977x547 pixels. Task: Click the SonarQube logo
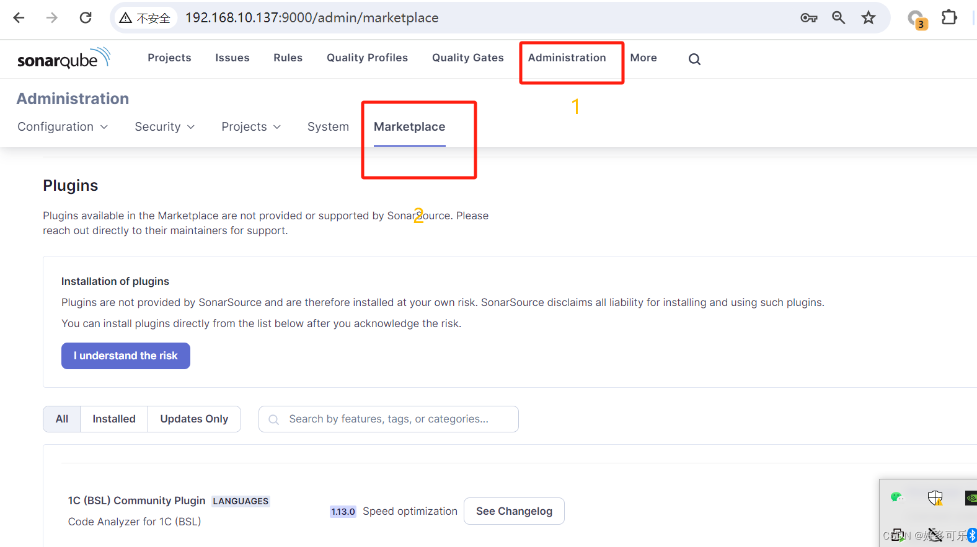64,58
